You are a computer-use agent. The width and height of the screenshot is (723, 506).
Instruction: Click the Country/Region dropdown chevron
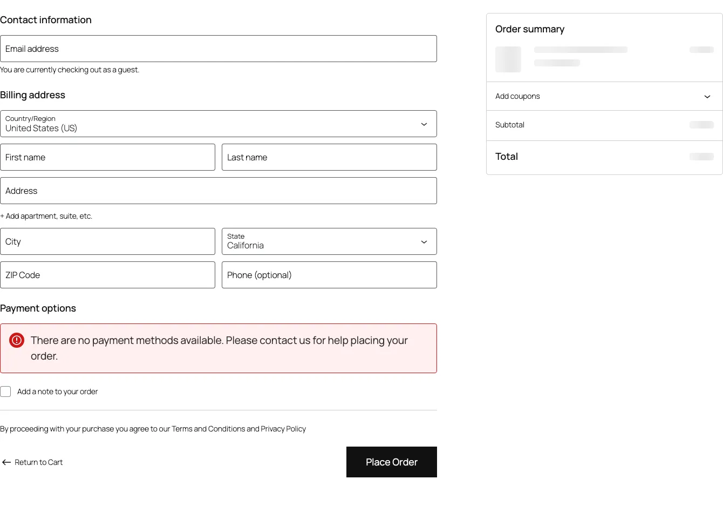[424, 124]
